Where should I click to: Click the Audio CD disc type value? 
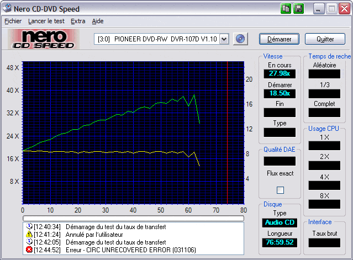280,222
